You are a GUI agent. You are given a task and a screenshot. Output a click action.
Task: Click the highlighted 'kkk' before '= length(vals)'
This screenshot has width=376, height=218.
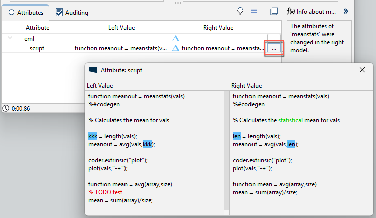93,136
